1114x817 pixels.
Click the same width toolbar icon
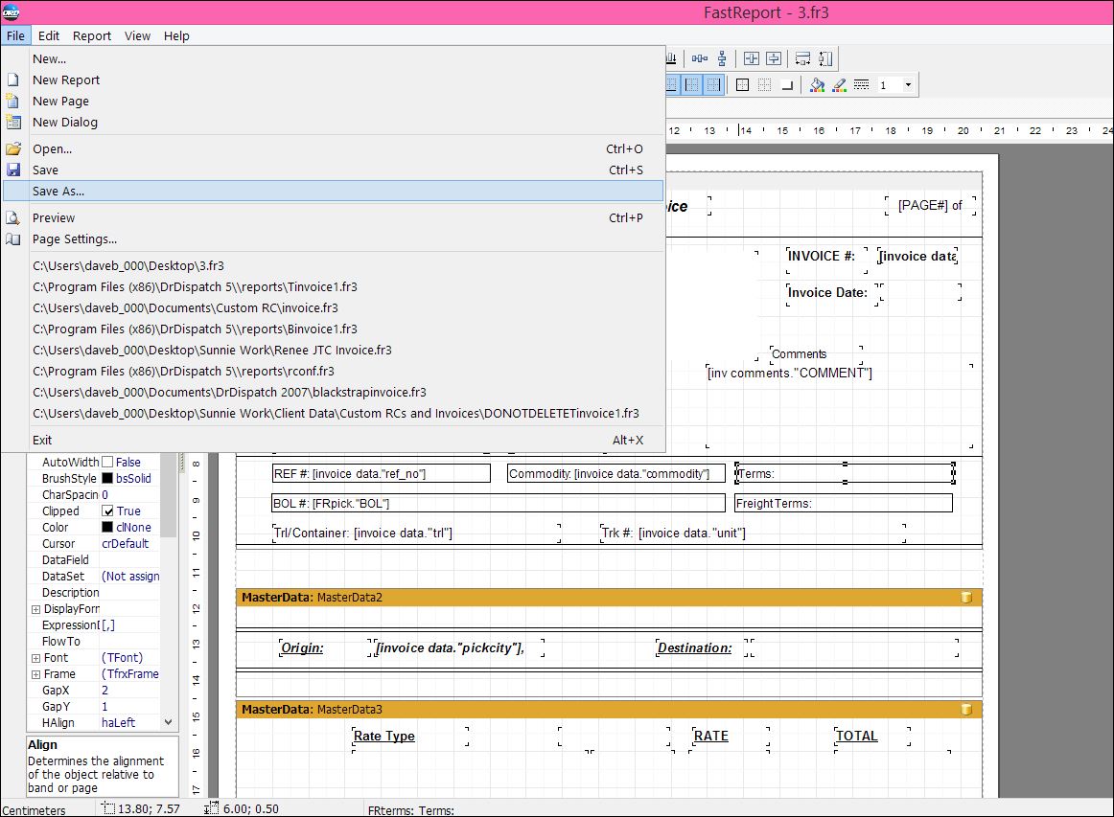pos(802,59)
